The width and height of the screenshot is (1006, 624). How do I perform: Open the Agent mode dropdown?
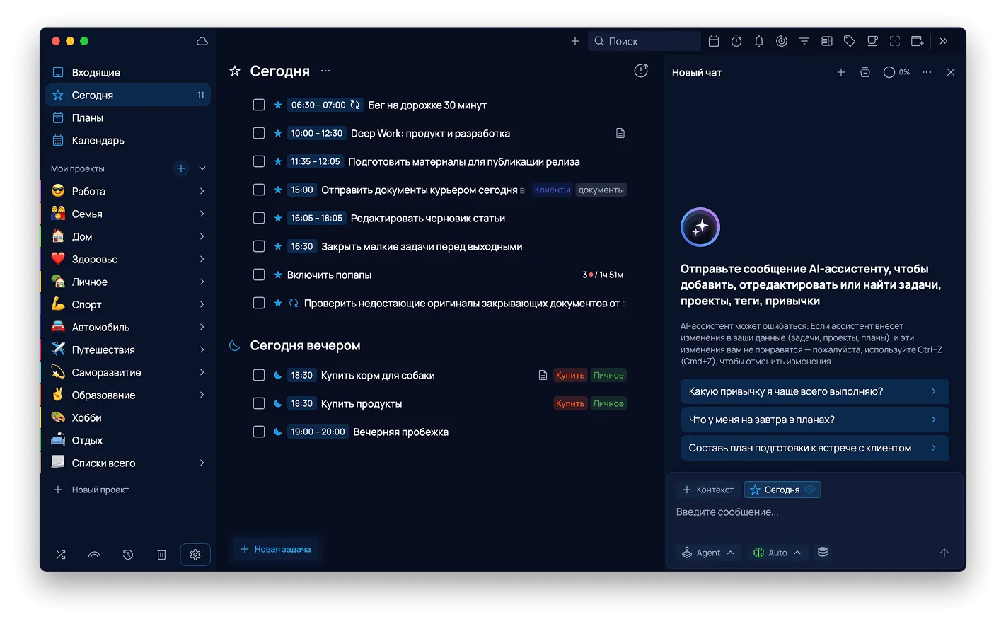(707, 553)
